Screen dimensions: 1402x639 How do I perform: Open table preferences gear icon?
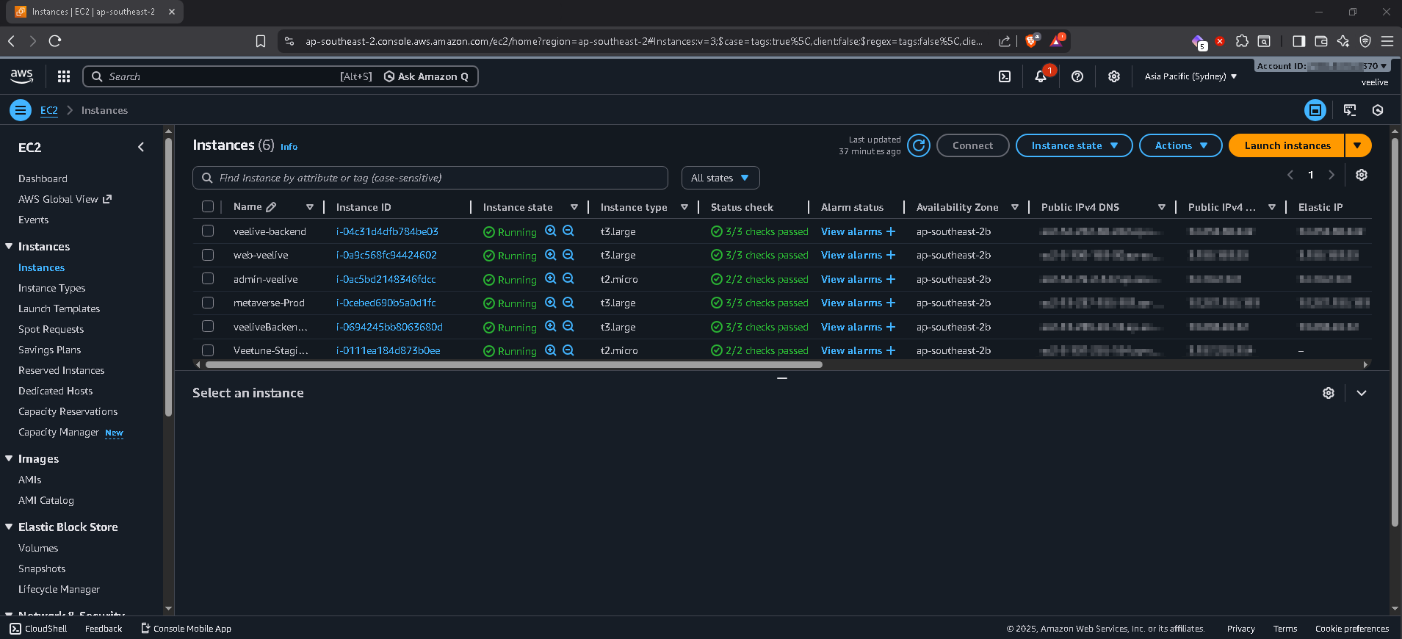click(1362, 175)
